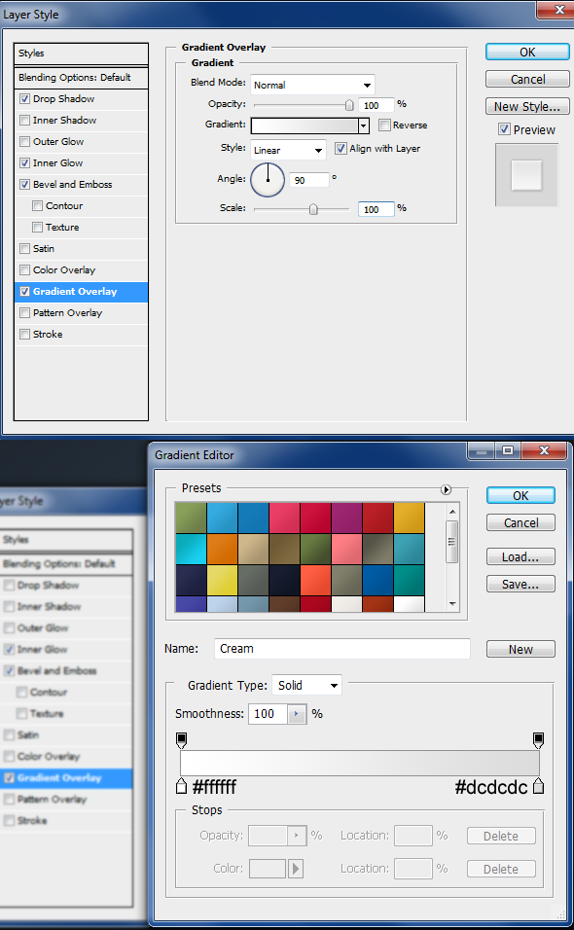
Task: Open the Blend Mode dropdown
Action: pos(312,85)
